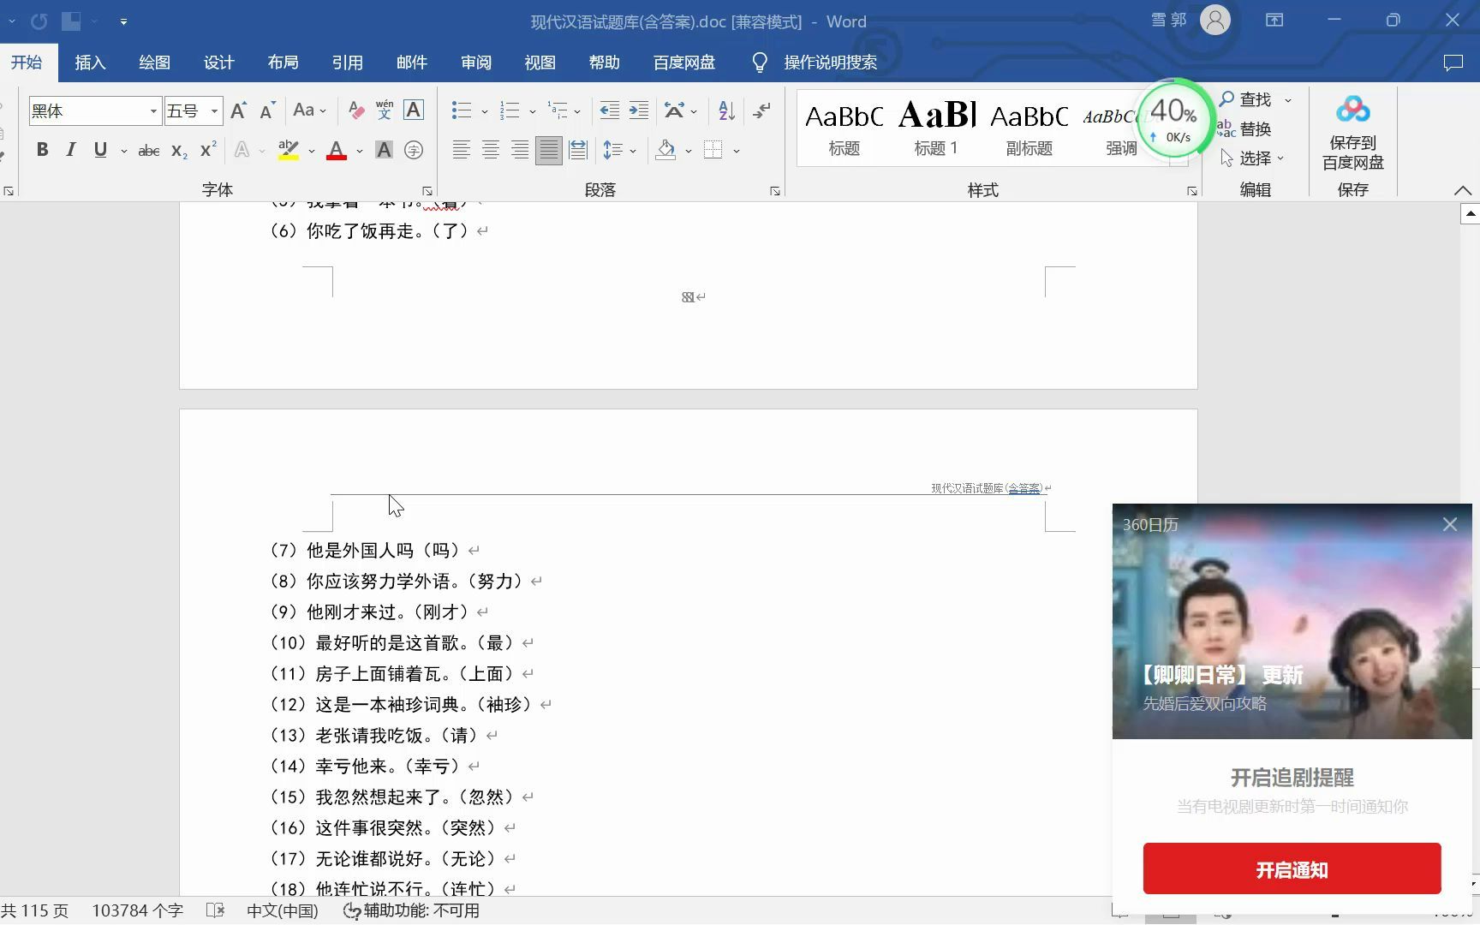
Task: Open the 审阅 ribbon tab
Action: click(x=475, y=62)
